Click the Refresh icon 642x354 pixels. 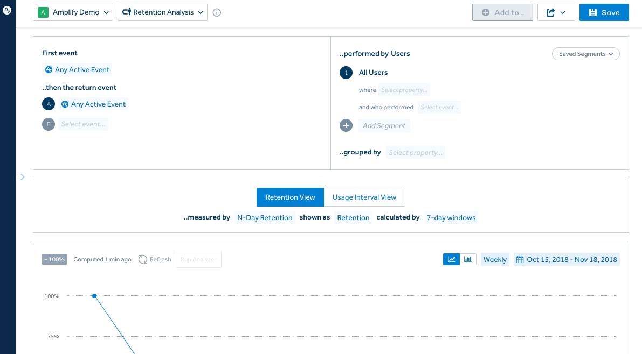pyautogui.click(x=143, y=259)
